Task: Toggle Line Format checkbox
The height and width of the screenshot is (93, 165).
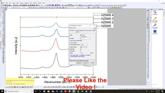Action: [x=71, y=43]
